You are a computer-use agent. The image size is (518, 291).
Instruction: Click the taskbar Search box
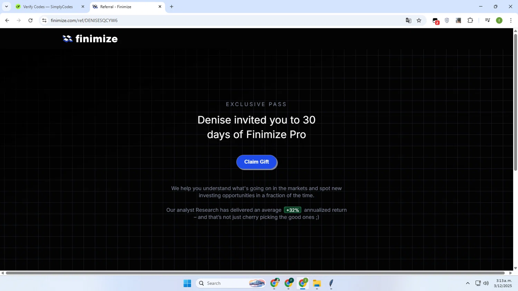tap(231, 283)
